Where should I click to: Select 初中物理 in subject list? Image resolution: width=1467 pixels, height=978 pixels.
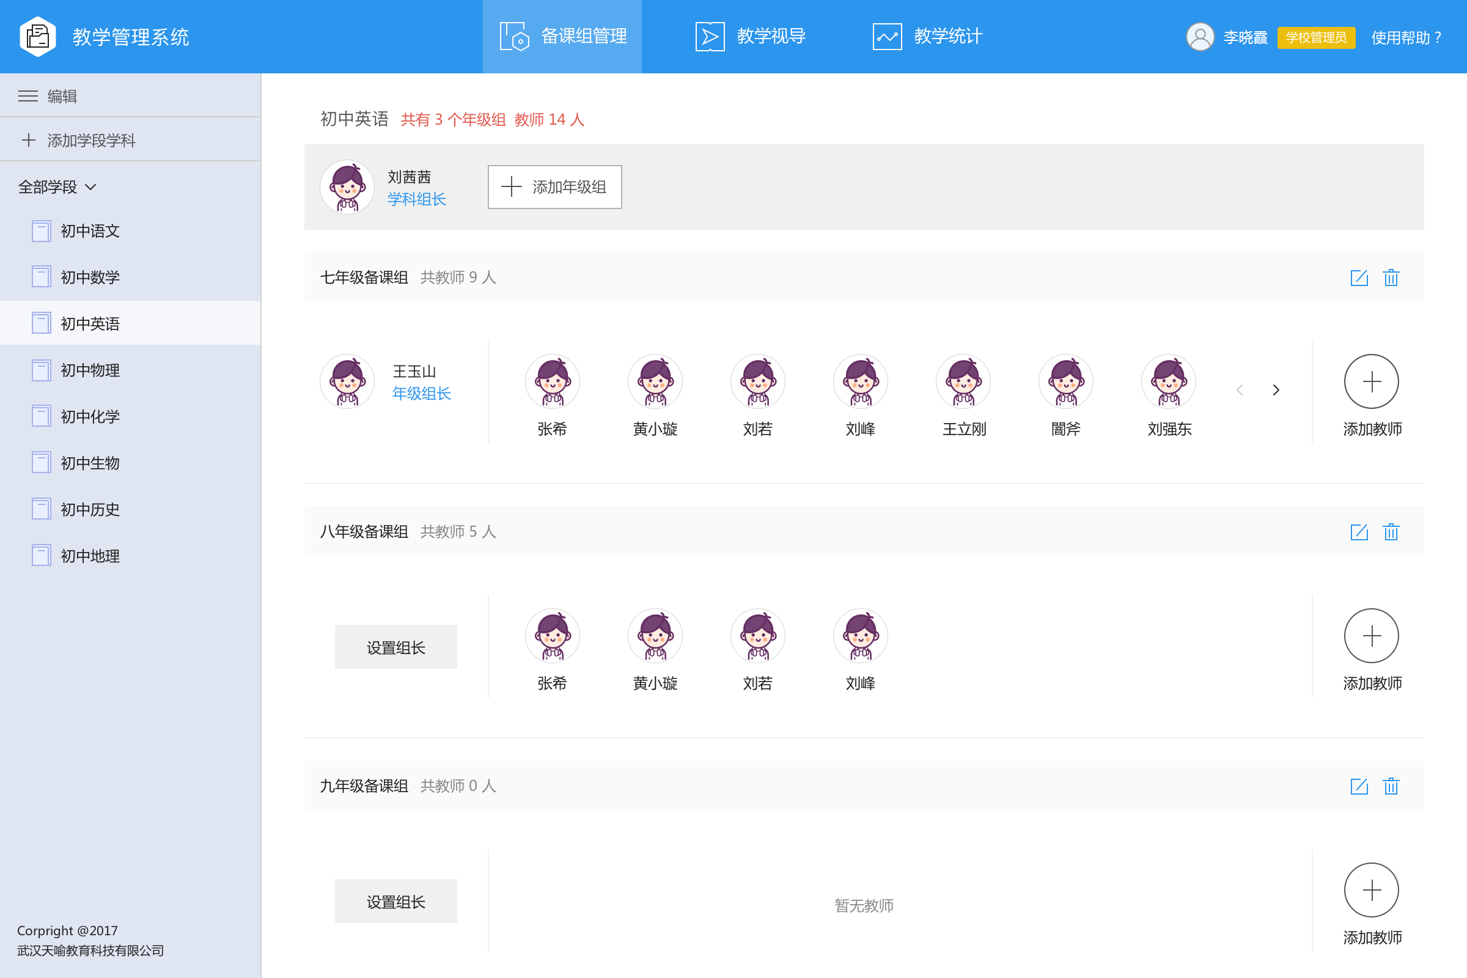tap(90, 370)
